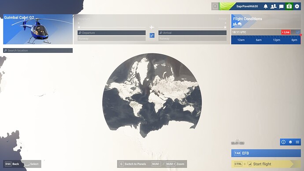Click the Select button
The image size is (304, 171).
pos(31,164)
